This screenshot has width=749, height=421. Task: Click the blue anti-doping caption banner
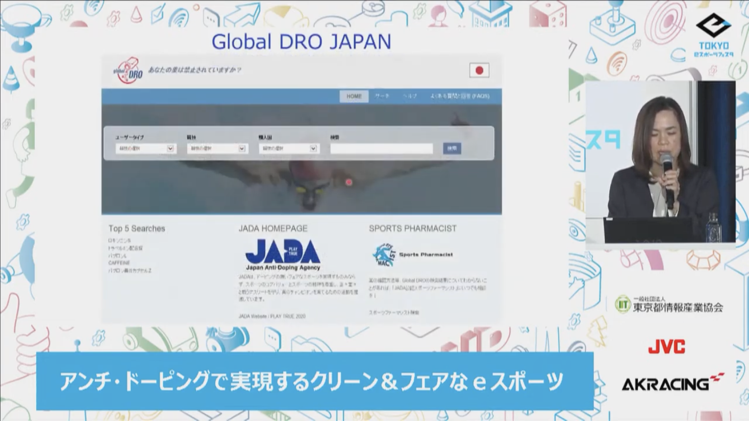[315, 381]
